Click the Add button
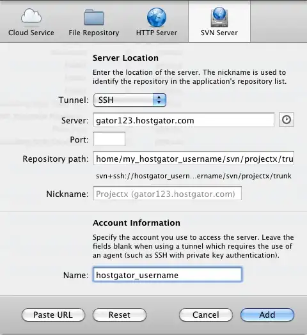307x335 pixels. click(267, 315)
